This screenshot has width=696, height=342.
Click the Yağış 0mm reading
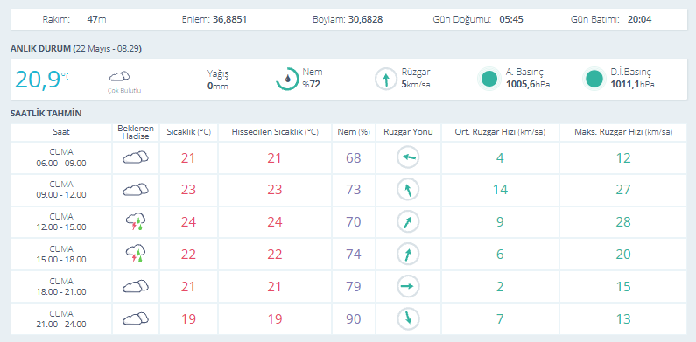pos(218,80)
